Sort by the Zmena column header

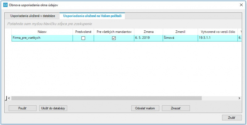click(x=149, y=32)
